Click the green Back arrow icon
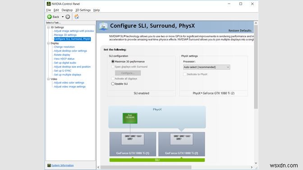 tap(50, 17)
